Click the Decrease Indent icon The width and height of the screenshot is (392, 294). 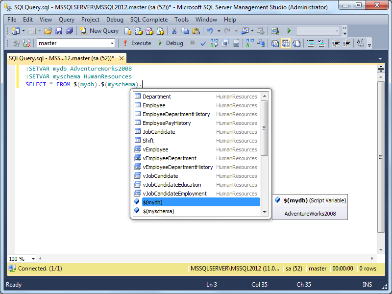pos(336,43)
